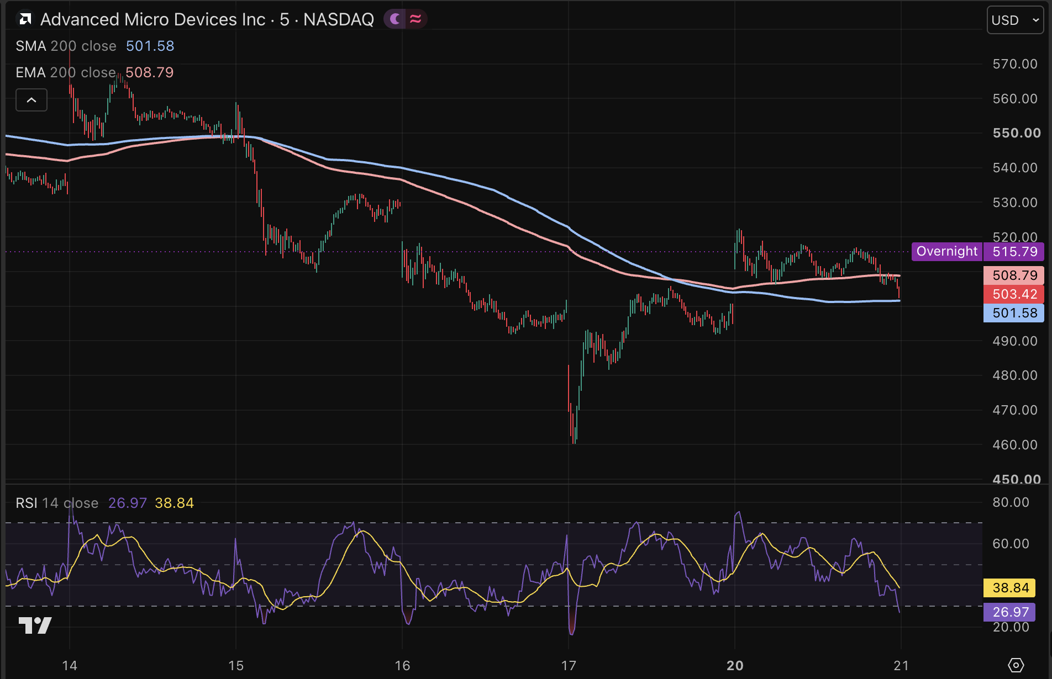Click the AMD symbol logo icon
Screen dimensions: 1052x679
tap(25, 19)
